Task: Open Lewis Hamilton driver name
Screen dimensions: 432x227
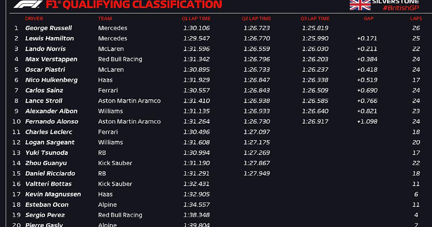Action: 49,39
